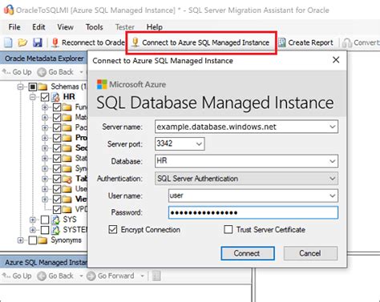
Task: Click Go Back in Azure SQL Managed Instance panel
Action: [55, 276]
